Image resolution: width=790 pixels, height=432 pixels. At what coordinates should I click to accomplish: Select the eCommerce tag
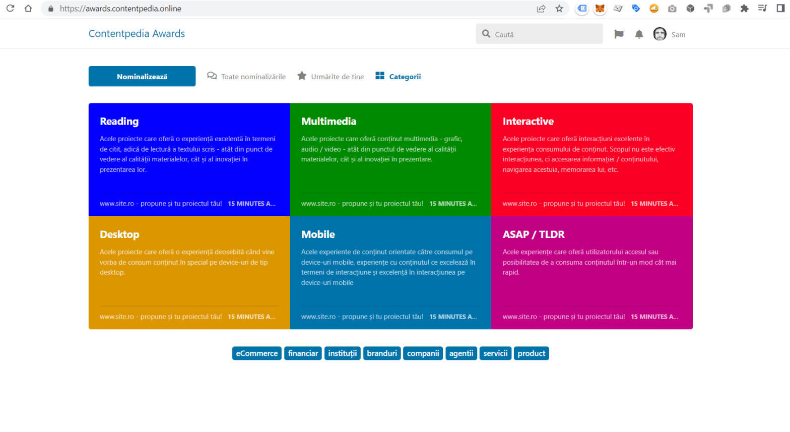click(256, 353)
